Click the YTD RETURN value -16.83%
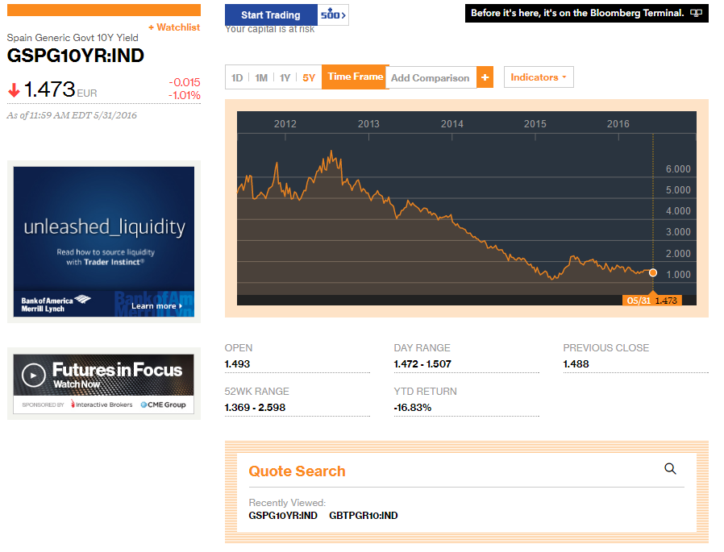 point(412,408)
